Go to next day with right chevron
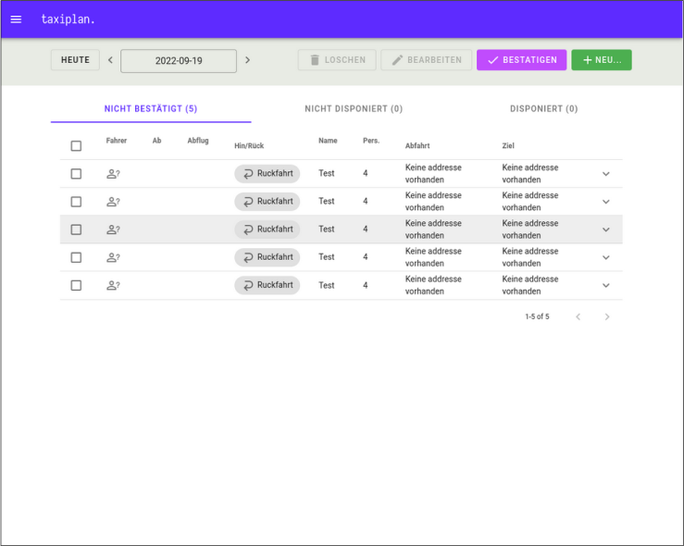 (247, 60)
